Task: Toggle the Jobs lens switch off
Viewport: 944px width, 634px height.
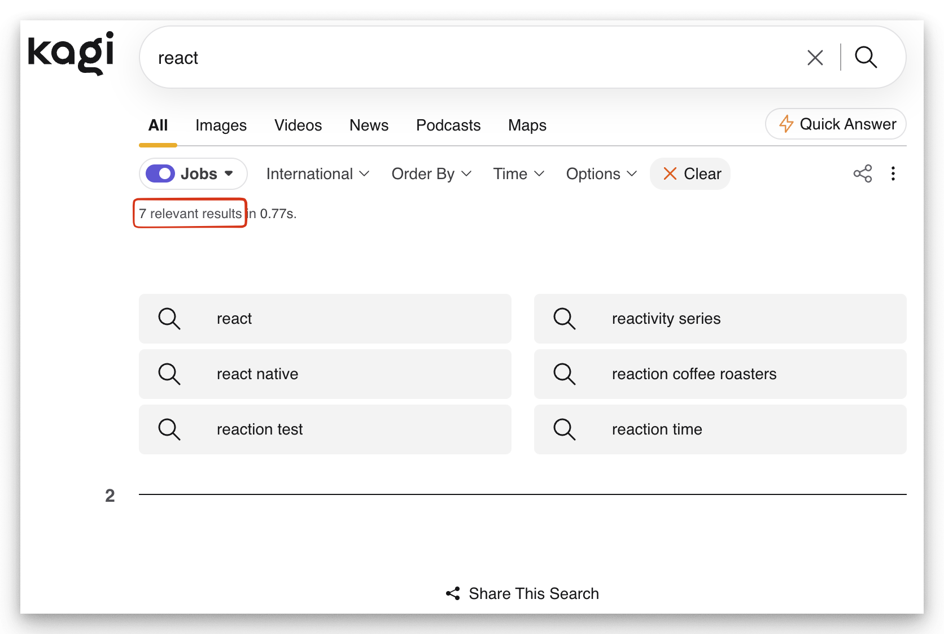Action: (160, 173)
